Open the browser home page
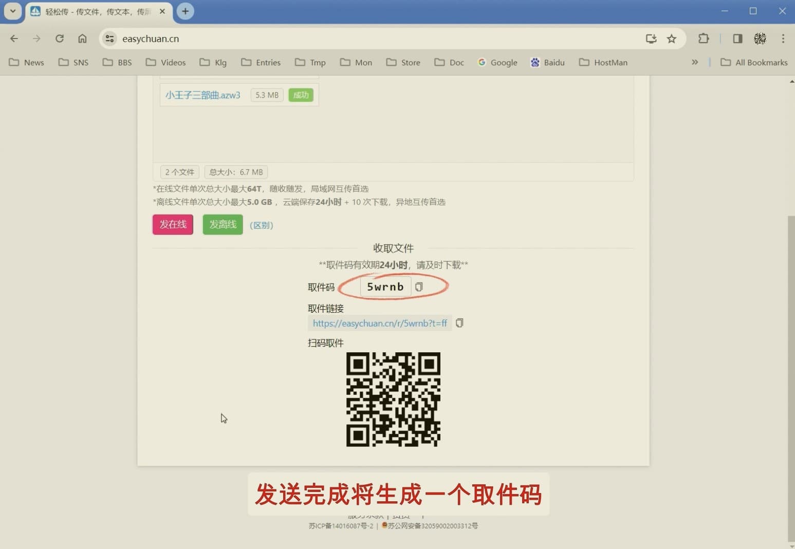The width and height of the screenshot is (795, 549). click(x=82, y=39)
